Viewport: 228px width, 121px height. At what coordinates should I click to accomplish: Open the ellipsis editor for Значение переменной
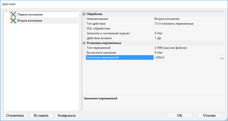(222, 58)
